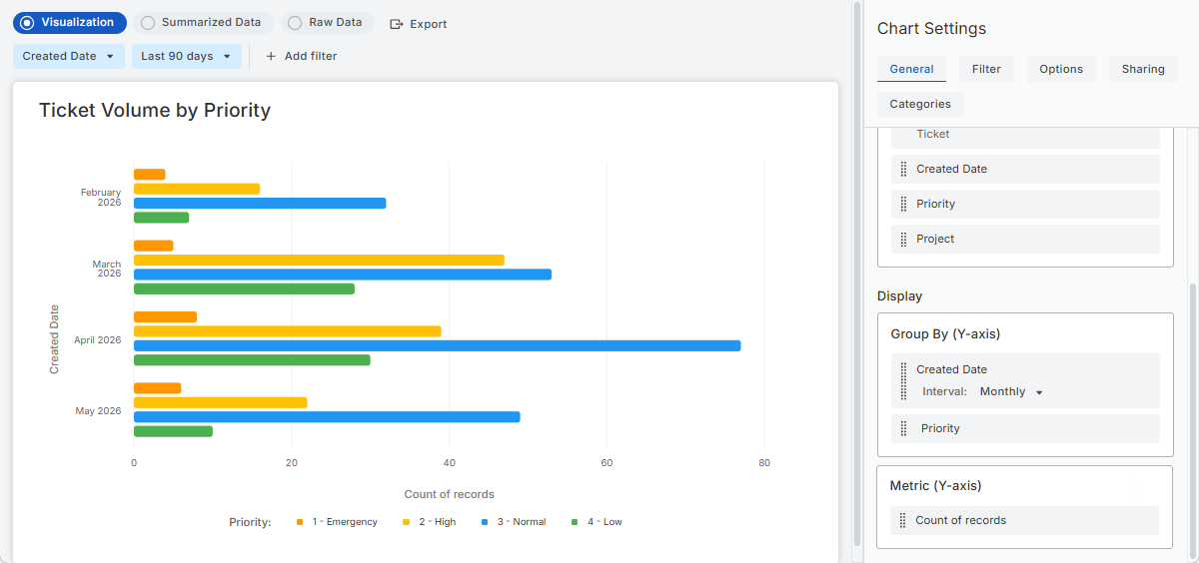Grab the drag handle of Created Date field
1199x563 pixels.
point(904,169)
